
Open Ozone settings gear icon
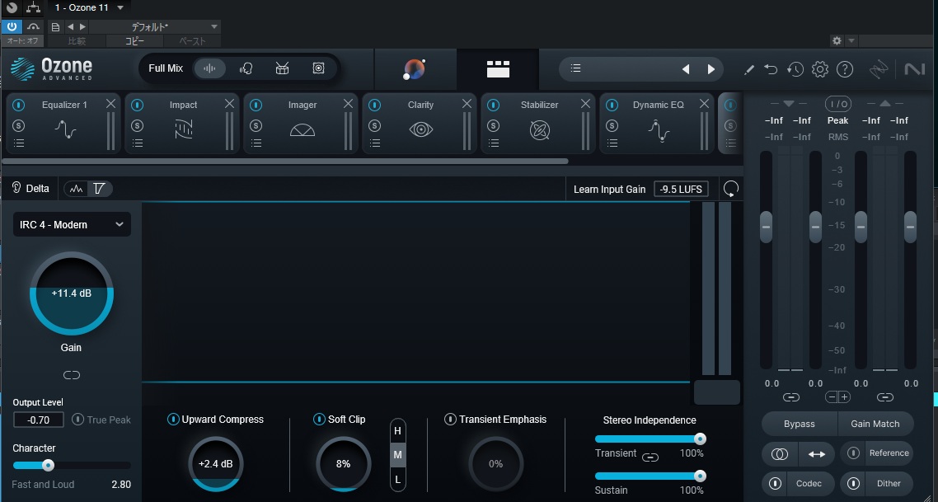pyautogui.click(x=819, y=69)
